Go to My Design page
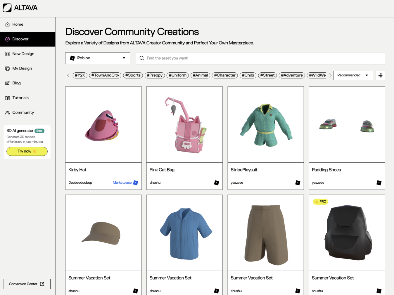The height and width of the screenshot is (295, 394). [27, 68]
